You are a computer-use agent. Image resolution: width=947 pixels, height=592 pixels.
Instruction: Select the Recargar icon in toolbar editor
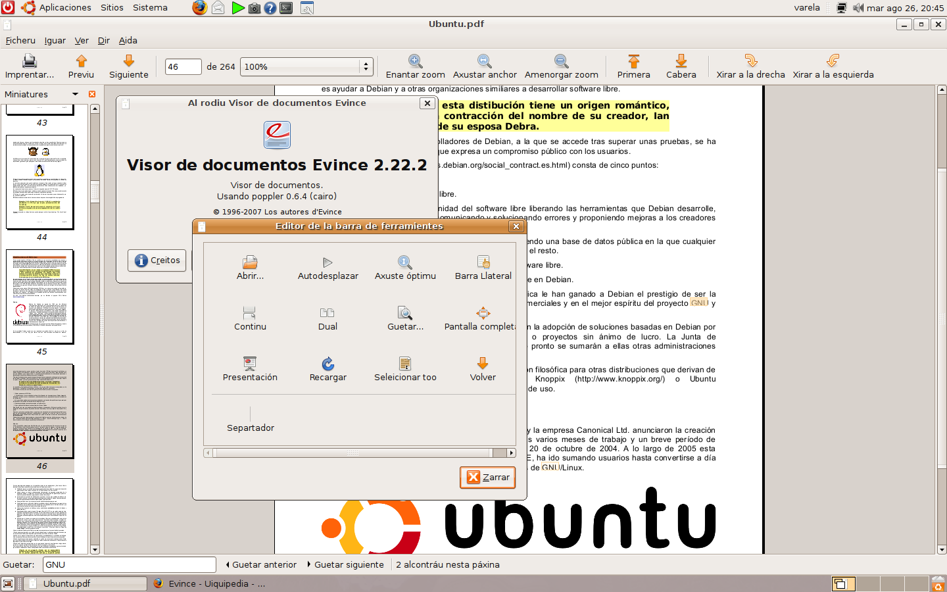[x=328, y=364]
